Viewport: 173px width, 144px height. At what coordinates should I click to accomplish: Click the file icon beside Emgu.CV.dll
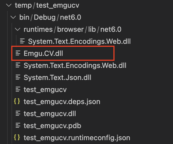pyautogui.click(x=18, y=53)
